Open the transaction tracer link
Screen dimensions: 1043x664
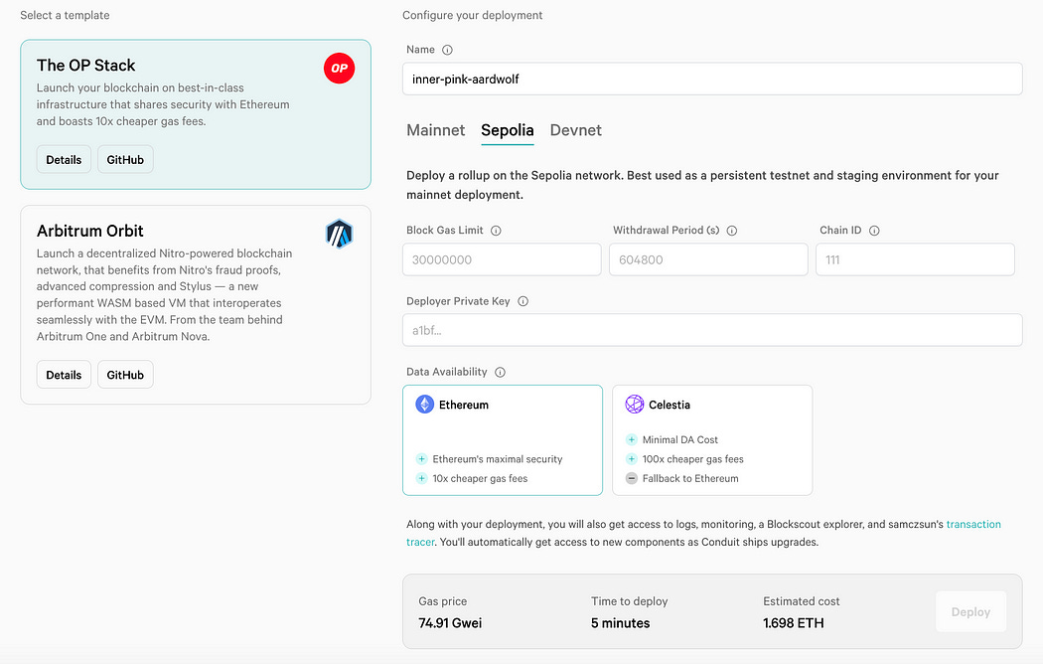click(x=973, y=524)
